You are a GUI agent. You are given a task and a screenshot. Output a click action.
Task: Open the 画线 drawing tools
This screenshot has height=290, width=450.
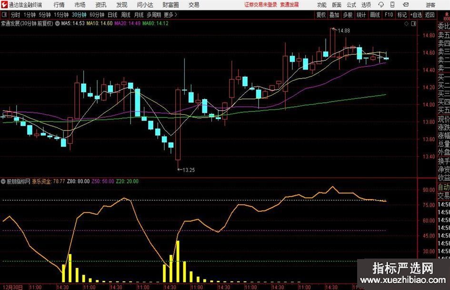point(375,15)
